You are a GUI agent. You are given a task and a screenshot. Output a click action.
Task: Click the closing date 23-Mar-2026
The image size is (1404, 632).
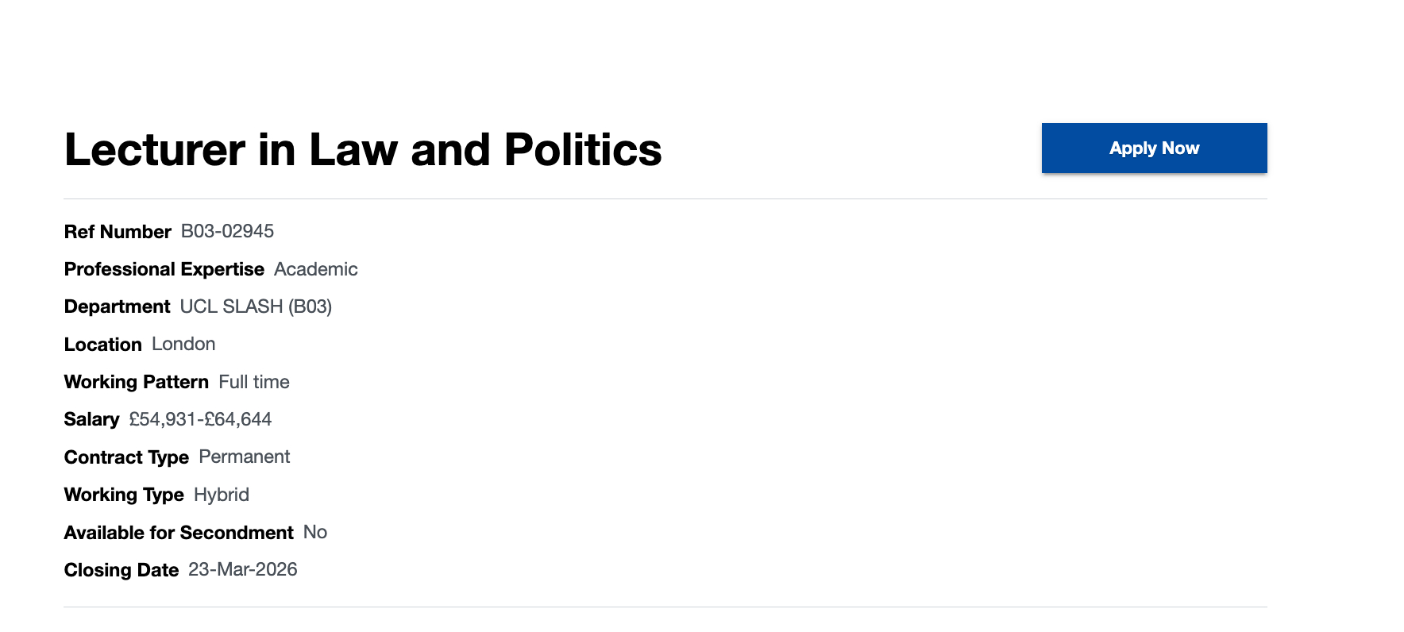click(x=242, y=569)
